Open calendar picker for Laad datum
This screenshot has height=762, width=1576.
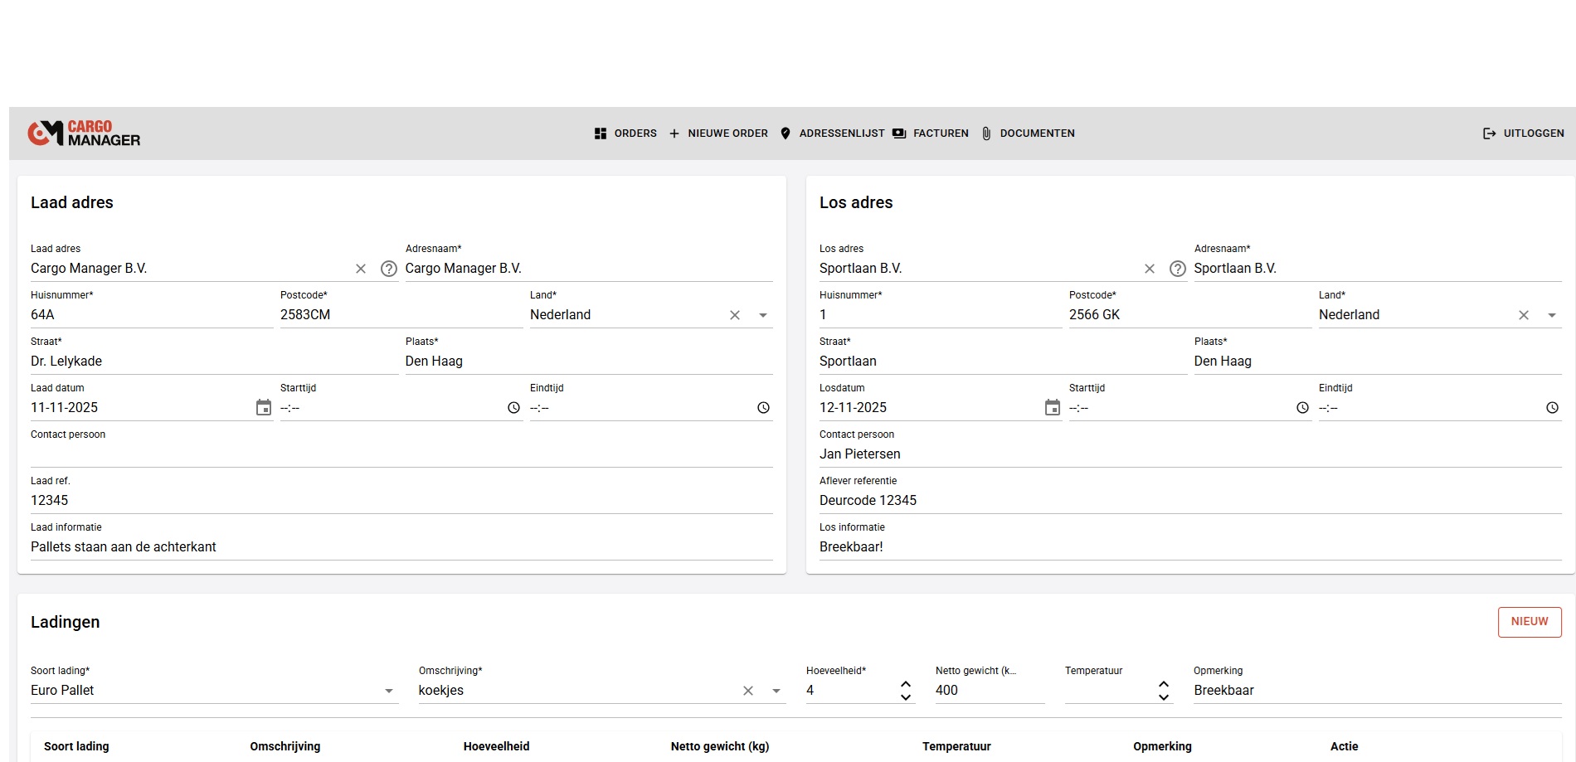(264, 407)
